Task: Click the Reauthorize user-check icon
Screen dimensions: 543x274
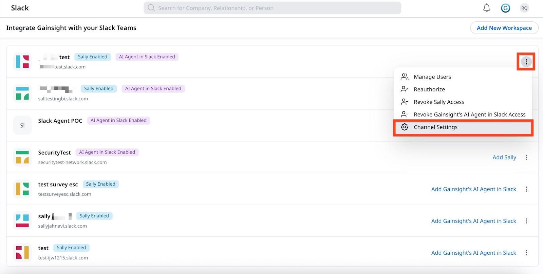Action: [405, 89]
